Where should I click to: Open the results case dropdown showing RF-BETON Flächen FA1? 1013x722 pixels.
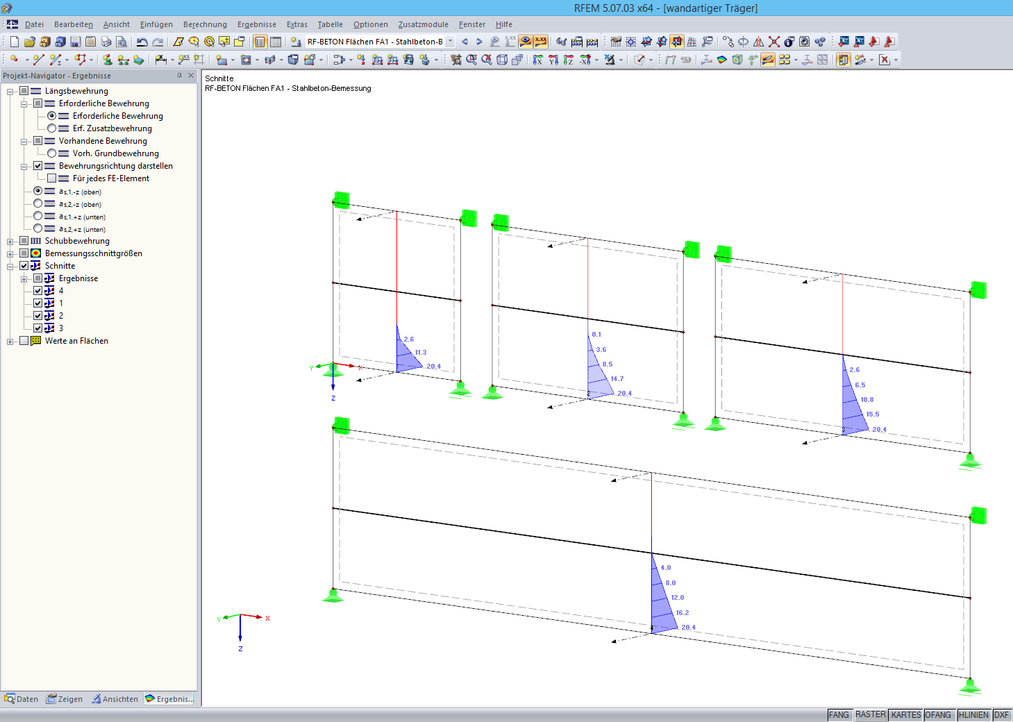[449, 41]
